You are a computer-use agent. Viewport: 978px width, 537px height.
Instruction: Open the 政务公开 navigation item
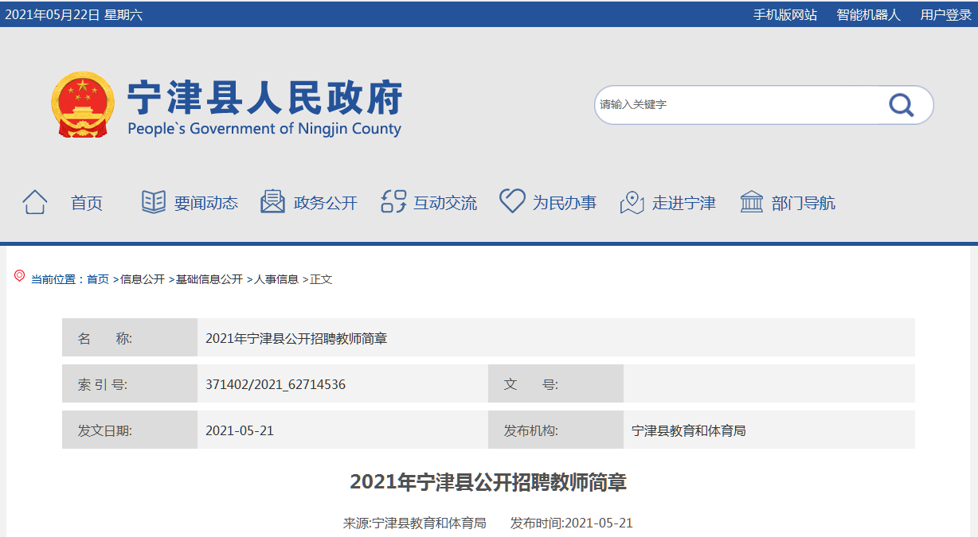326,203
